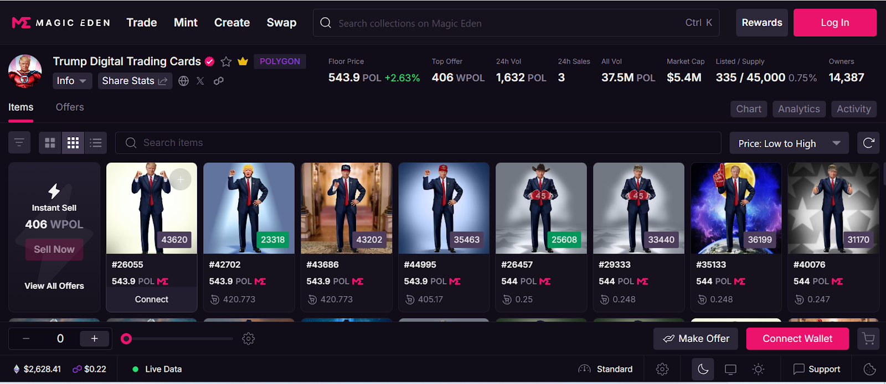Open the collection's X (Twitter) link

pos(200,81)
